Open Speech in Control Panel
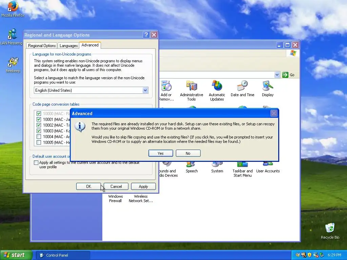Image resolution: width=347 pixels, height=260 pixels. coord(192,168)
